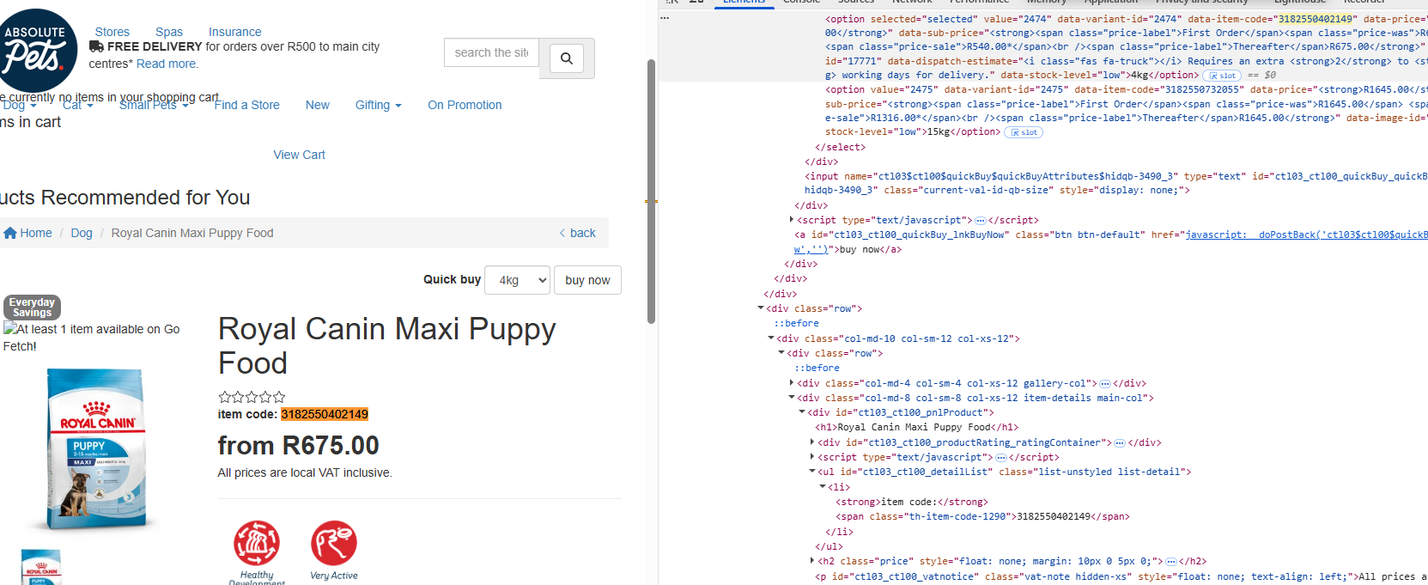
Task: Click the slot badge after 4kg option
Action: click(1221, 76)
